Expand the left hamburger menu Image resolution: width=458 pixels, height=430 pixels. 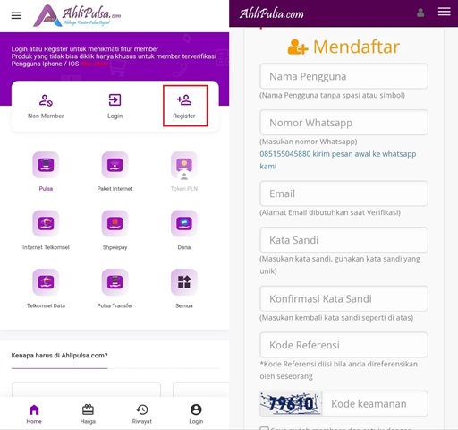click(16, 15)
